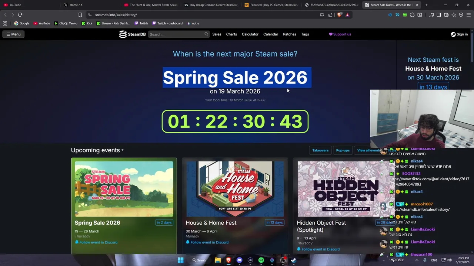Open the Windows Start menu
This screenshot has height=266, width=474.
click(x=180, y=260)
